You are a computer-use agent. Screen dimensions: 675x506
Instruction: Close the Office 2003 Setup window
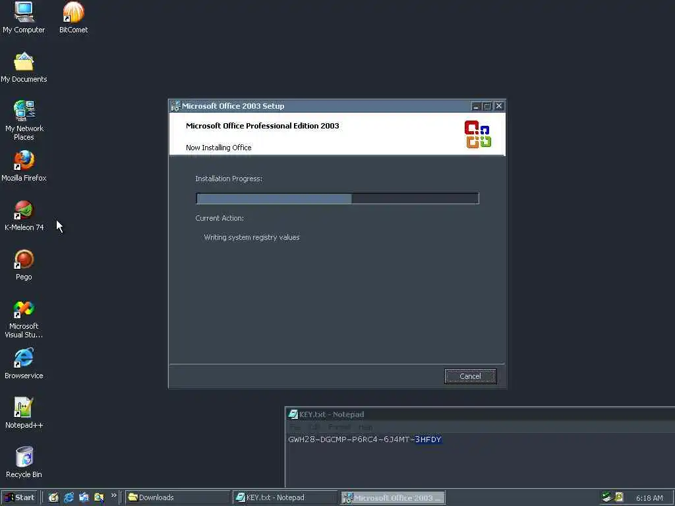click(498, 106)
